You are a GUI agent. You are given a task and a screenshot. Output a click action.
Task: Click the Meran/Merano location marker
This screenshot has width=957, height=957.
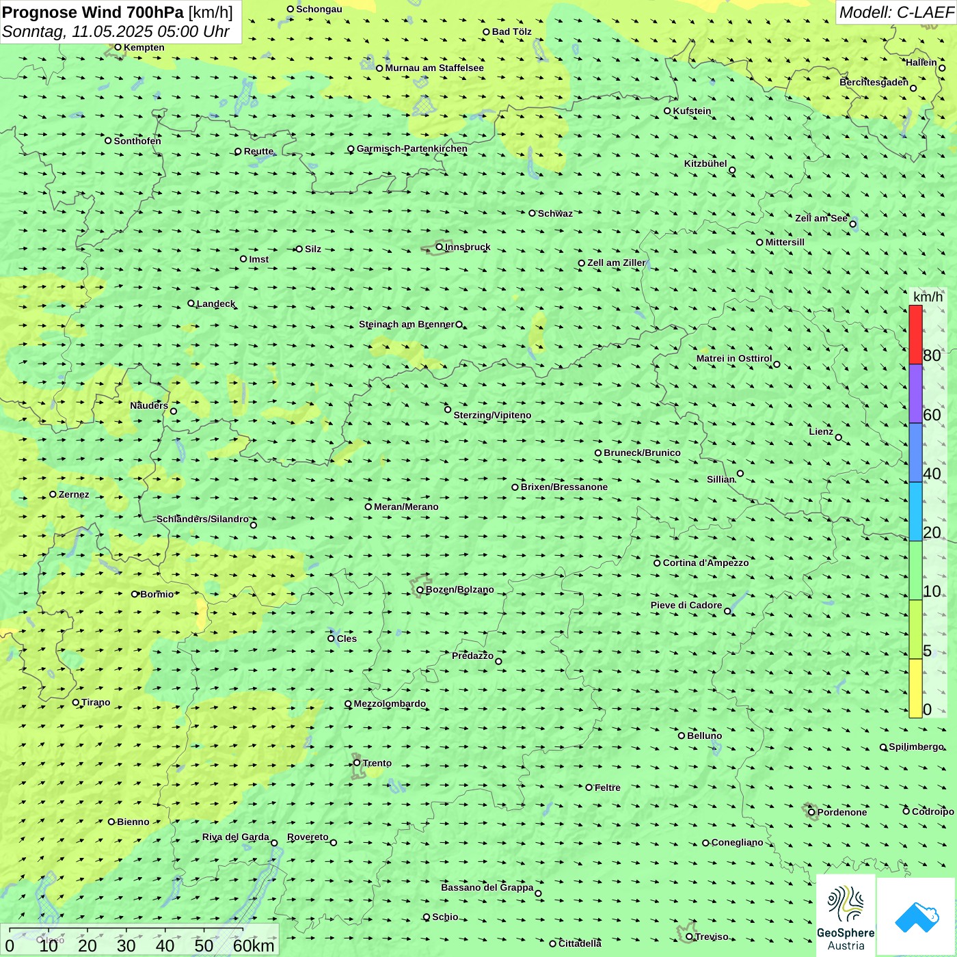(x=368, y=507)
